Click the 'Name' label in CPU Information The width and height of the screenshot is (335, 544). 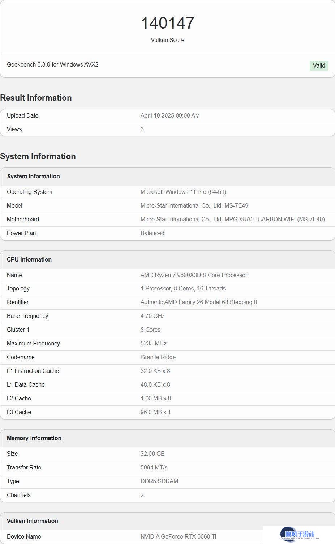click(14, 275)
